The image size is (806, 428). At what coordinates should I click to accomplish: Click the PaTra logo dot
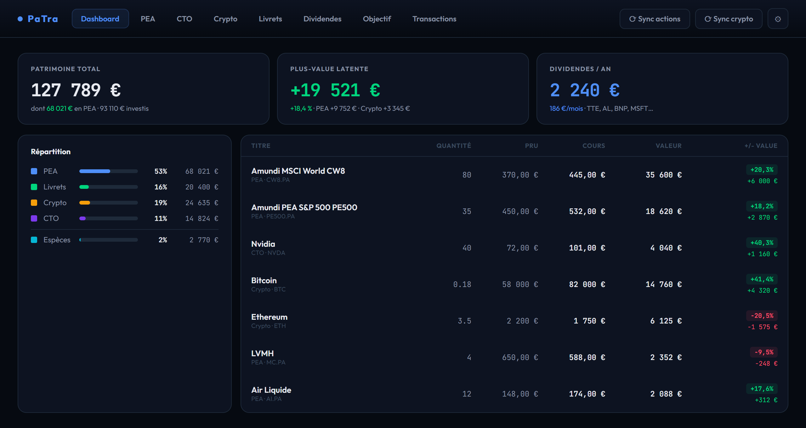point(20,19)
